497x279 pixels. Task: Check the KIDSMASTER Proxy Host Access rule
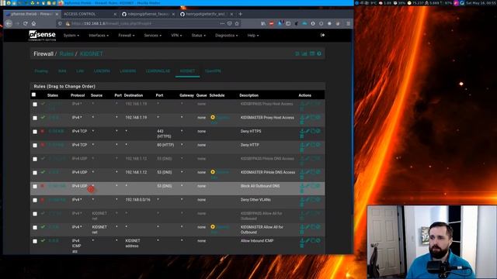point(35,118)
